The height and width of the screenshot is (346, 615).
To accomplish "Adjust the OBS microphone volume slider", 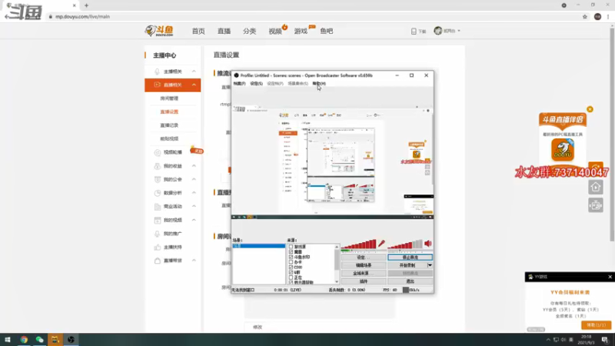I will pos(359,245).
